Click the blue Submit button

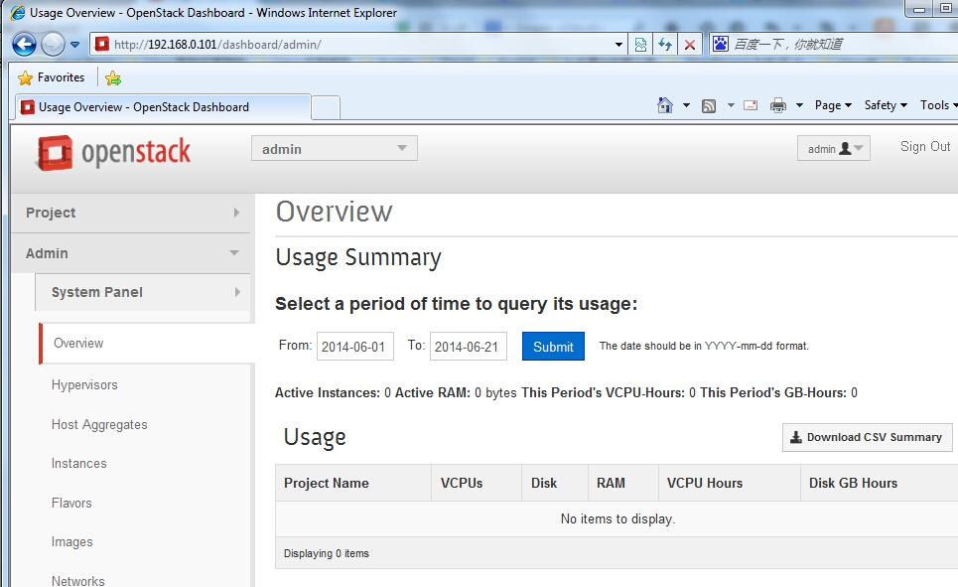553,346
